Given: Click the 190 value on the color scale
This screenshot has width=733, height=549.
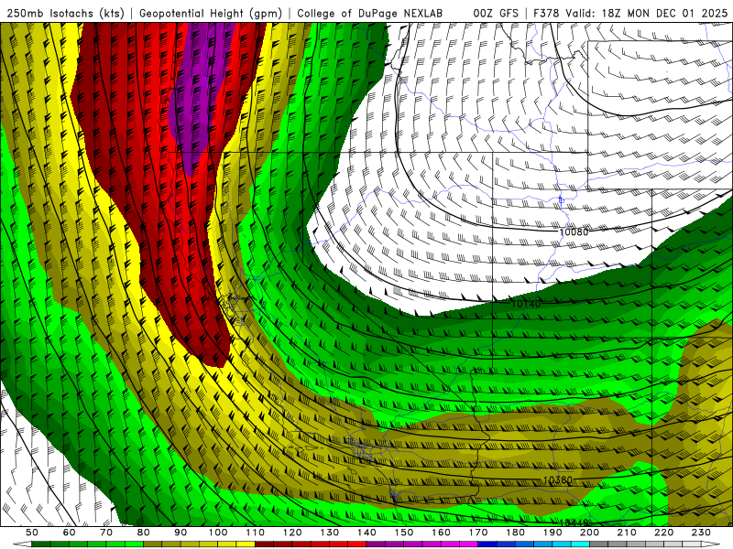Looking at the screenshot, I should coord(552,533).
